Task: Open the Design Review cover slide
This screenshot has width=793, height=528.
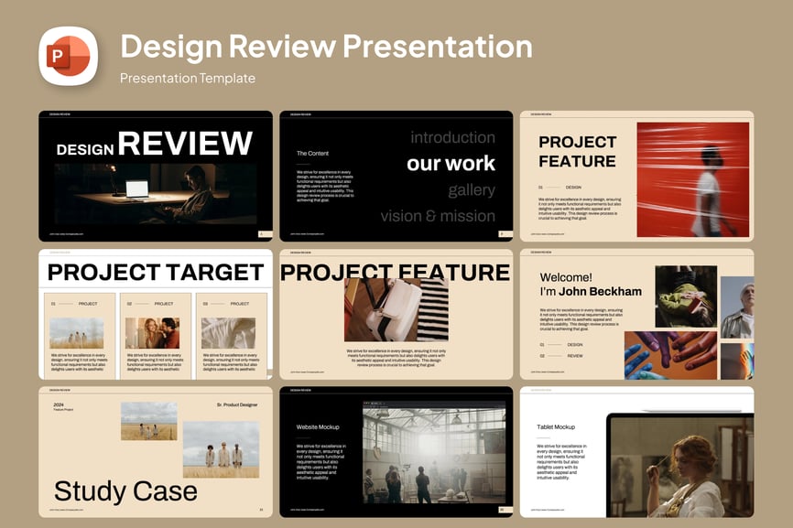Action: (x=155, y=176)
